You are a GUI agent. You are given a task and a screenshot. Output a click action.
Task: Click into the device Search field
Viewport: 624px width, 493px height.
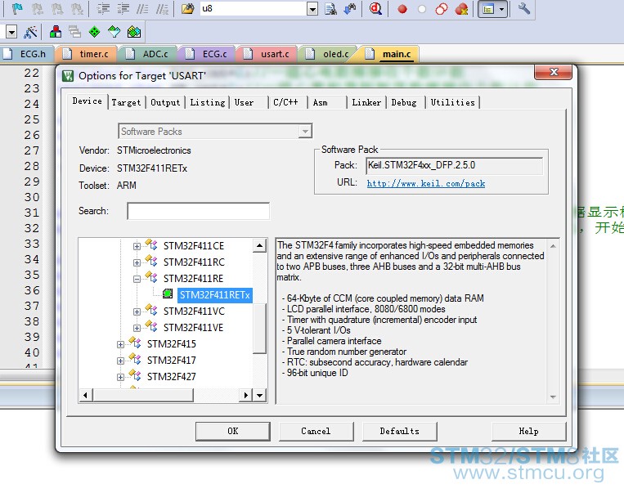coord(198,211)
